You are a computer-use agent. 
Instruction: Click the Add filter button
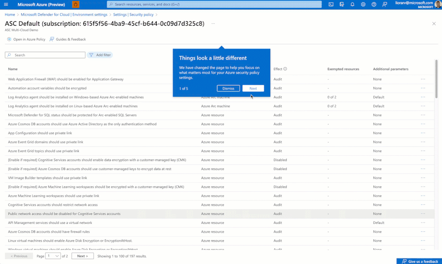pyautogui.click(x=100, y=55)
